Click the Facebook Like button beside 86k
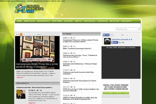Screen dimensions: 156x104 (x=106, y=35)
